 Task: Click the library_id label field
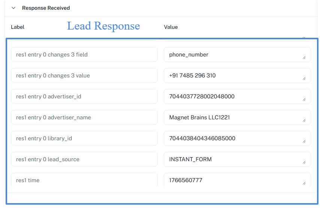tap(84, 138)
